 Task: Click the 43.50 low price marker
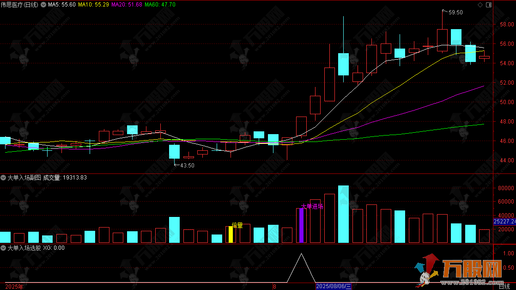coord(187,166)
